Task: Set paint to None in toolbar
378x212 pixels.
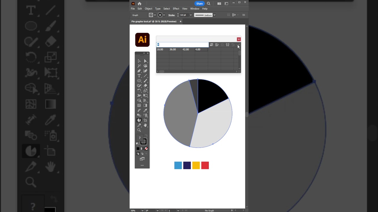Action: (x=146, y=149)
